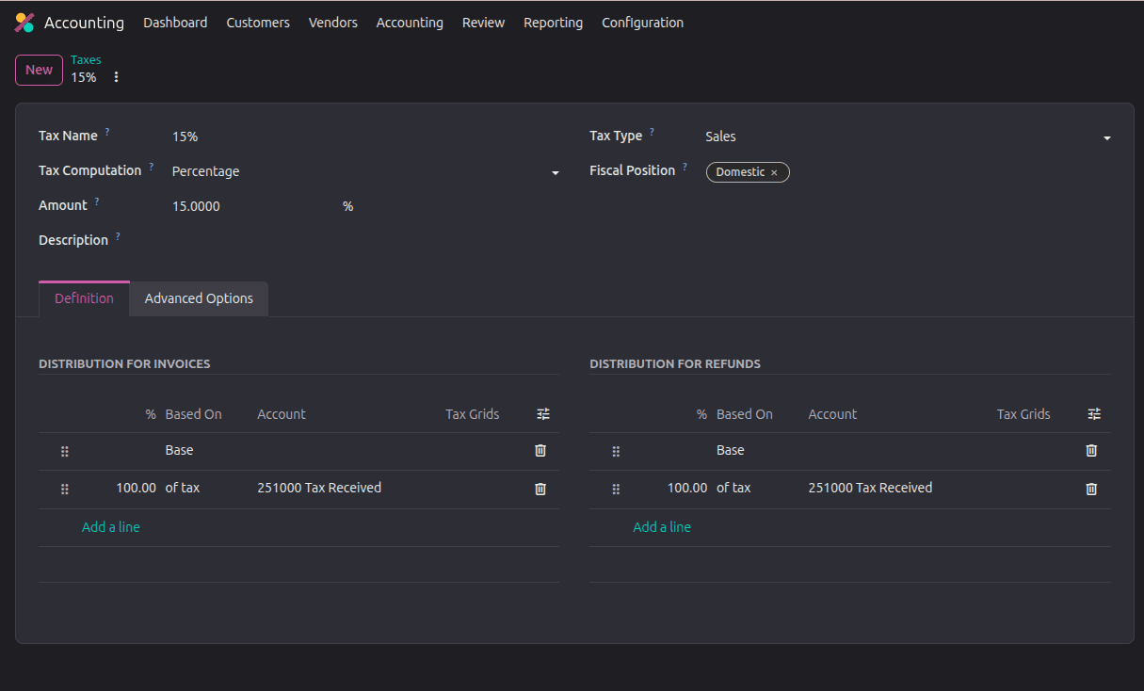Open the Accounting top menu item

tap(410, 23)
